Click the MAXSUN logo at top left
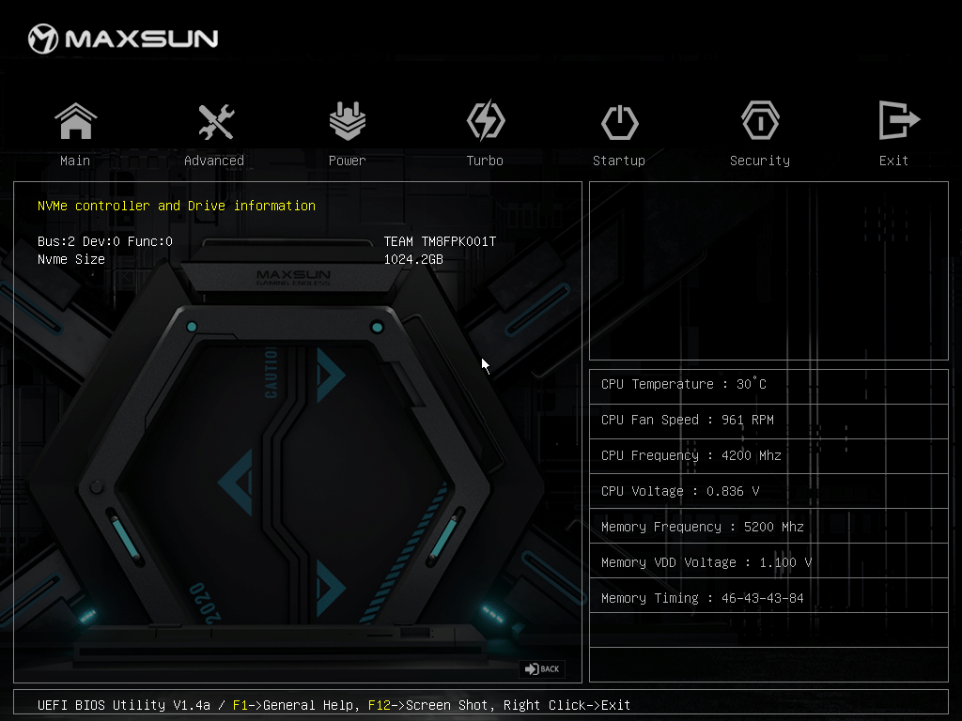This screenshot has height=721, width=962. (x=122, y=38)
